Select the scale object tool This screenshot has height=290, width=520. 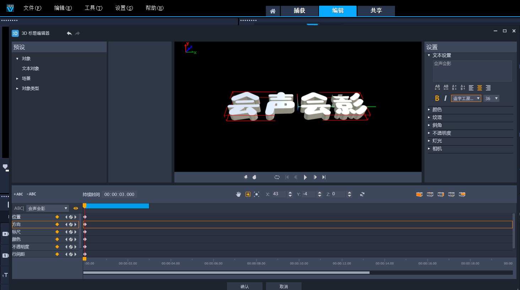coord(256,194)
